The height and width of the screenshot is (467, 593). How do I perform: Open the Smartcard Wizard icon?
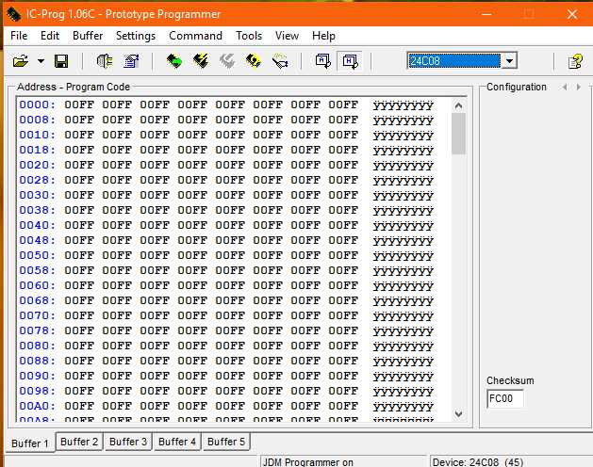pyautogui.click(x=280, y=61)
